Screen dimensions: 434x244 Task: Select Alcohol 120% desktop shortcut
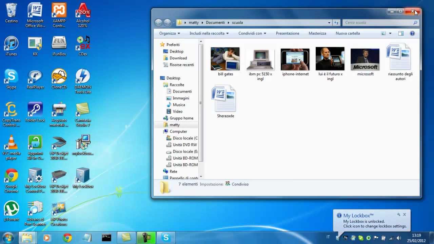click(83, 15)
